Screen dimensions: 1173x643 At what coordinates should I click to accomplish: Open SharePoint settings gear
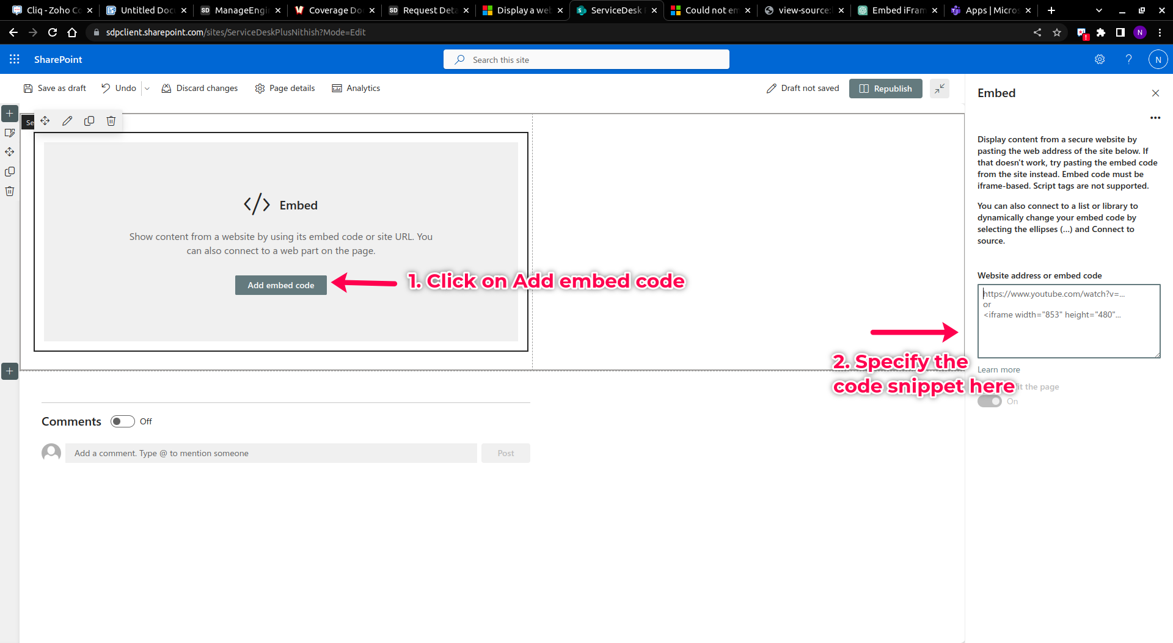point(1100,59)
